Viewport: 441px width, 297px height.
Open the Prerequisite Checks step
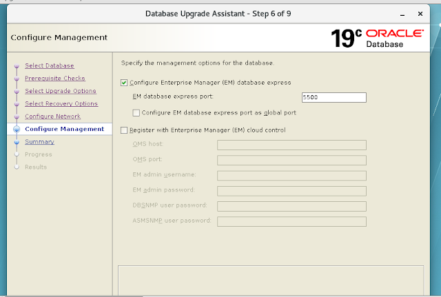55,78
